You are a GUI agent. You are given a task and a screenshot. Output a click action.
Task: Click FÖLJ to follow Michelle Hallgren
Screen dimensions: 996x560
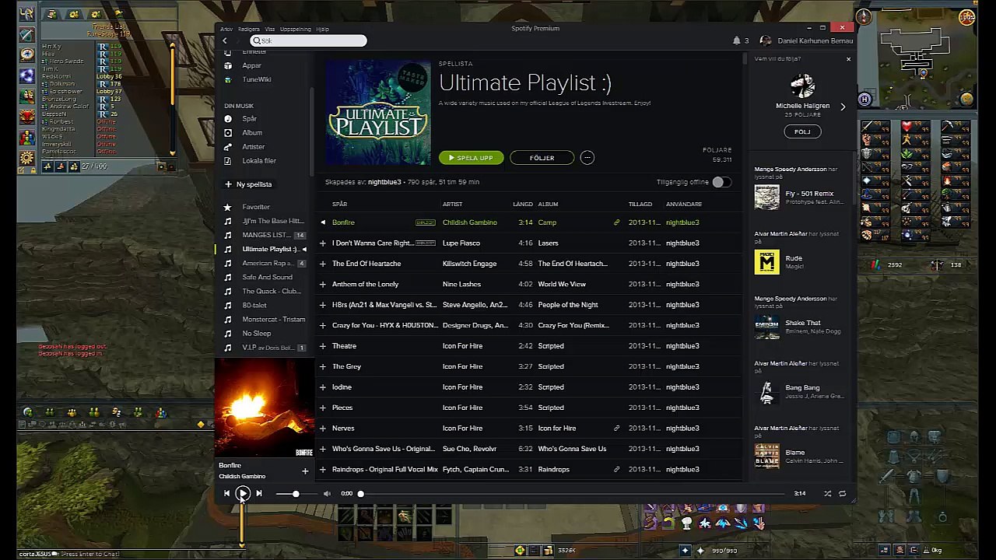coord(802,132)
